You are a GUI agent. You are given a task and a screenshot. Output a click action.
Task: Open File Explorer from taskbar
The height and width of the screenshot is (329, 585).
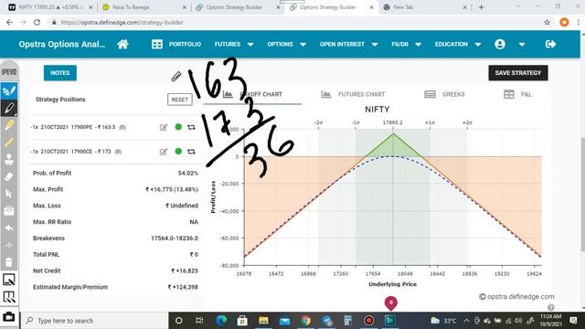click(263, 321)
